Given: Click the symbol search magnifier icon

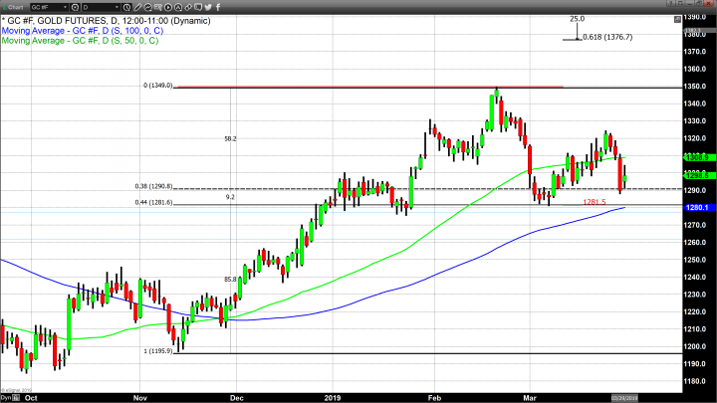Looking at the screenshot, I should click(76, 8).
